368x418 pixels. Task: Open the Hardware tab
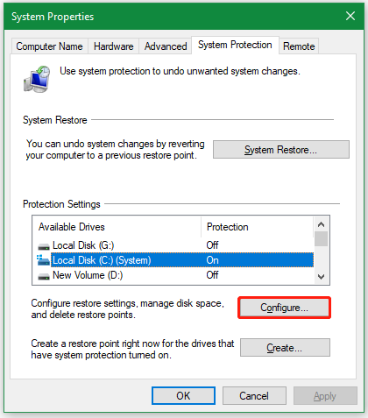coord(113,46)
